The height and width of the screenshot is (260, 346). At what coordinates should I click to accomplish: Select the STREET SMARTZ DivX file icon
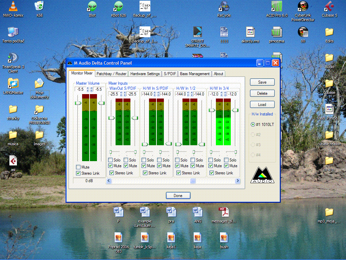[197, 37]
